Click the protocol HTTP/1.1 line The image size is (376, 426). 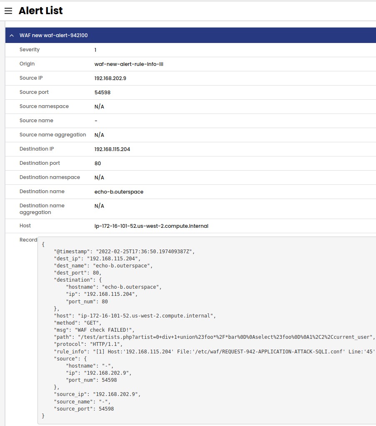pyautogui.click(x=88, y=344)
